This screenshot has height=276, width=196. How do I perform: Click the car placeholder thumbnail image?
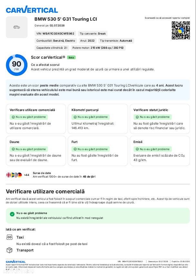(17, 27)
